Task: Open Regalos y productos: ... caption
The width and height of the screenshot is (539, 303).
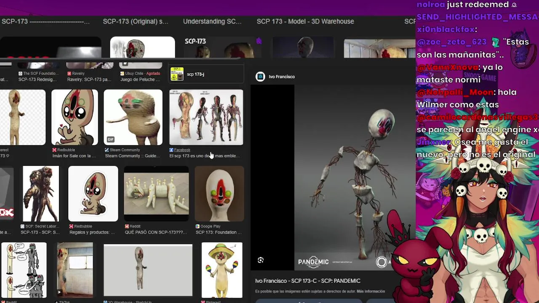Action: [x=92, y=232]
